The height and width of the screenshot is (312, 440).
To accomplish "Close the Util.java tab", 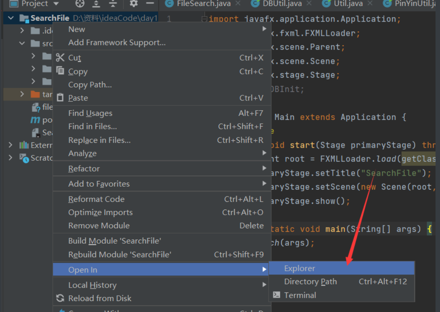I will tap(370, 3).
